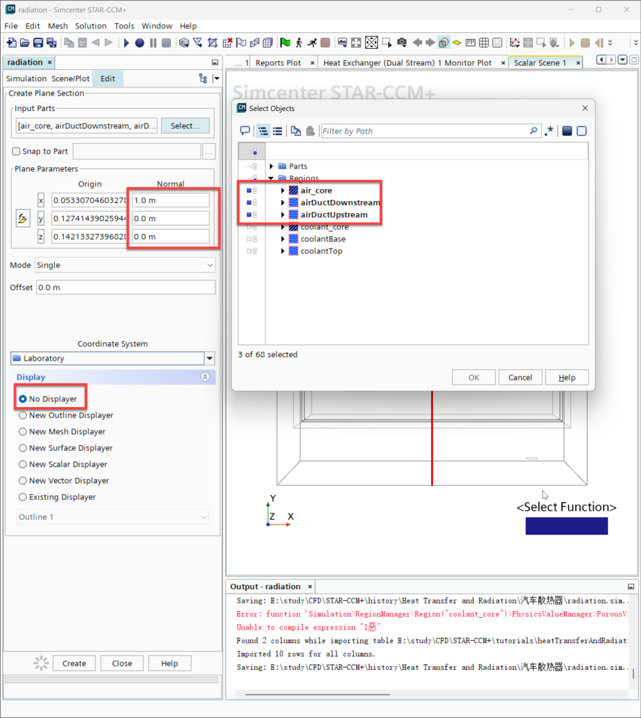Select New Outline Displayer radio option
The height and width of the screenshot is (718, 641).
click(23, 415)
